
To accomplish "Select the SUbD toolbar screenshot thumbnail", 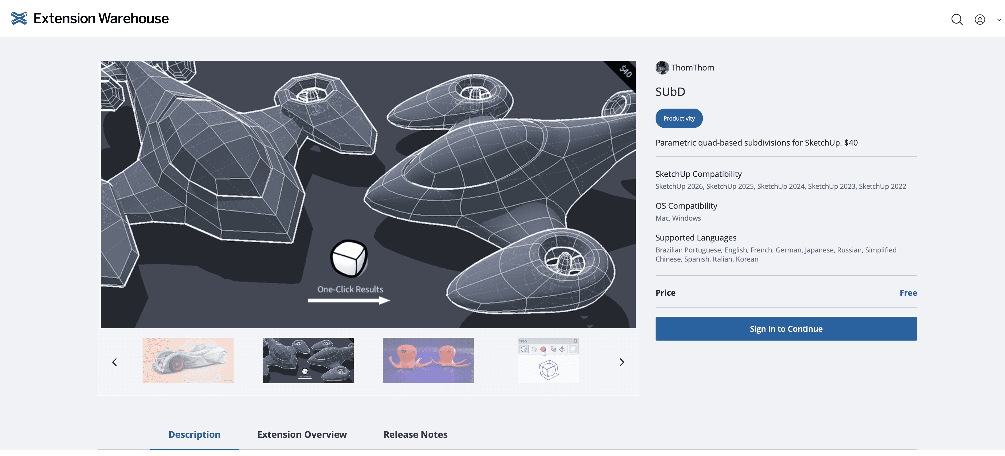I will click(548, 360).
